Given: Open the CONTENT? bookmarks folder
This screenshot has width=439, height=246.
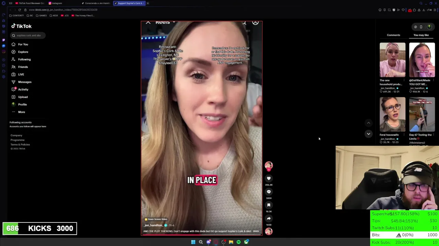Looking at the screenshot, I should 16,16.
